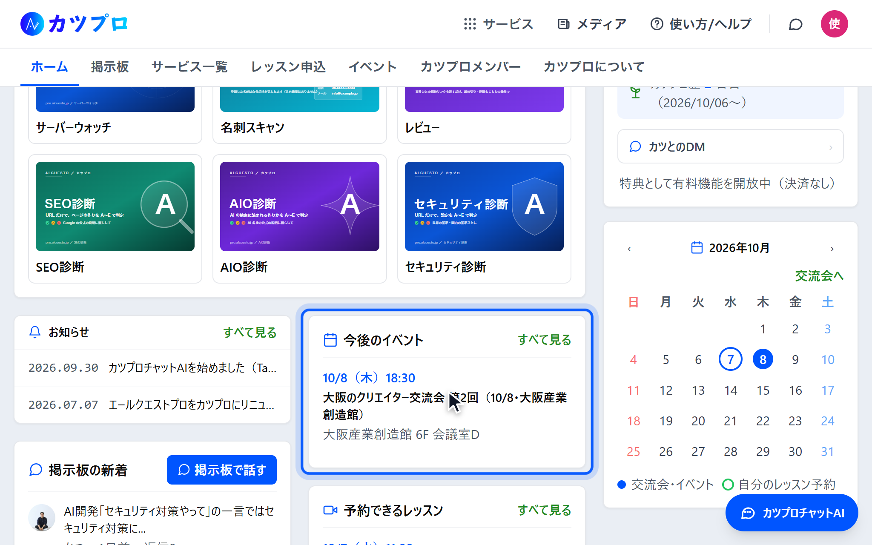Screen dimensions: 872x545
Task: Go to previous month in calendar
Action: (x=629, y=249)
